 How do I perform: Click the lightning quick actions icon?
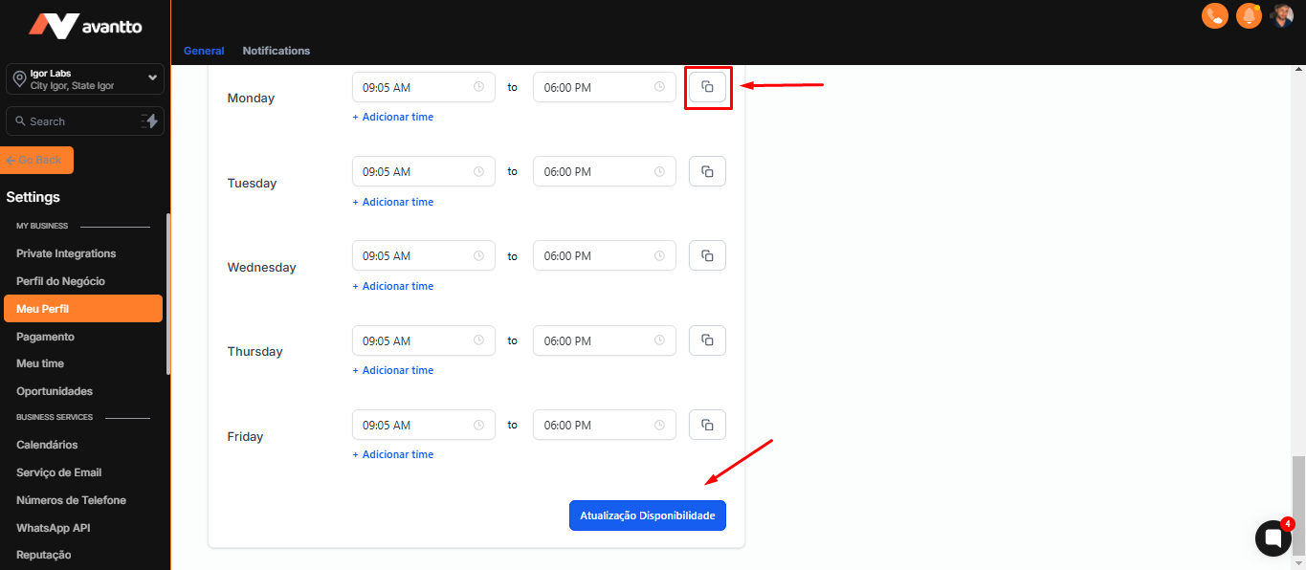click(149, 121)
